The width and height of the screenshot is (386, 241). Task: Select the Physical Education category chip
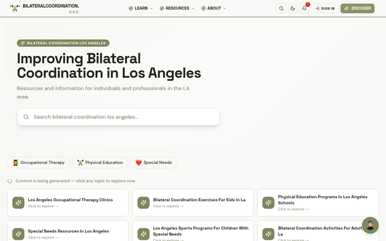[x=100, y=163]
